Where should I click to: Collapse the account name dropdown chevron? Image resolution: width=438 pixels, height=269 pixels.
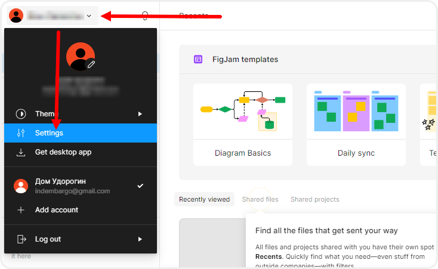(x=89, y=16)
